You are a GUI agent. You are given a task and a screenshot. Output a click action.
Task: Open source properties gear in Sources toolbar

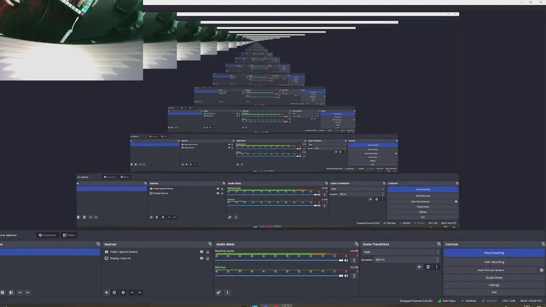pos(123,293)
